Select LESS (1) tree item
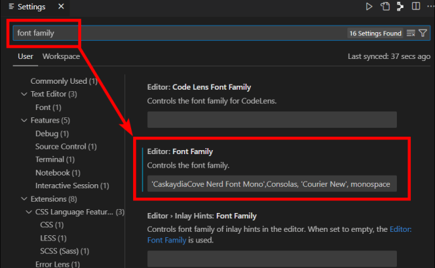Viewport: 435px width, 268px height. (54, 238)
